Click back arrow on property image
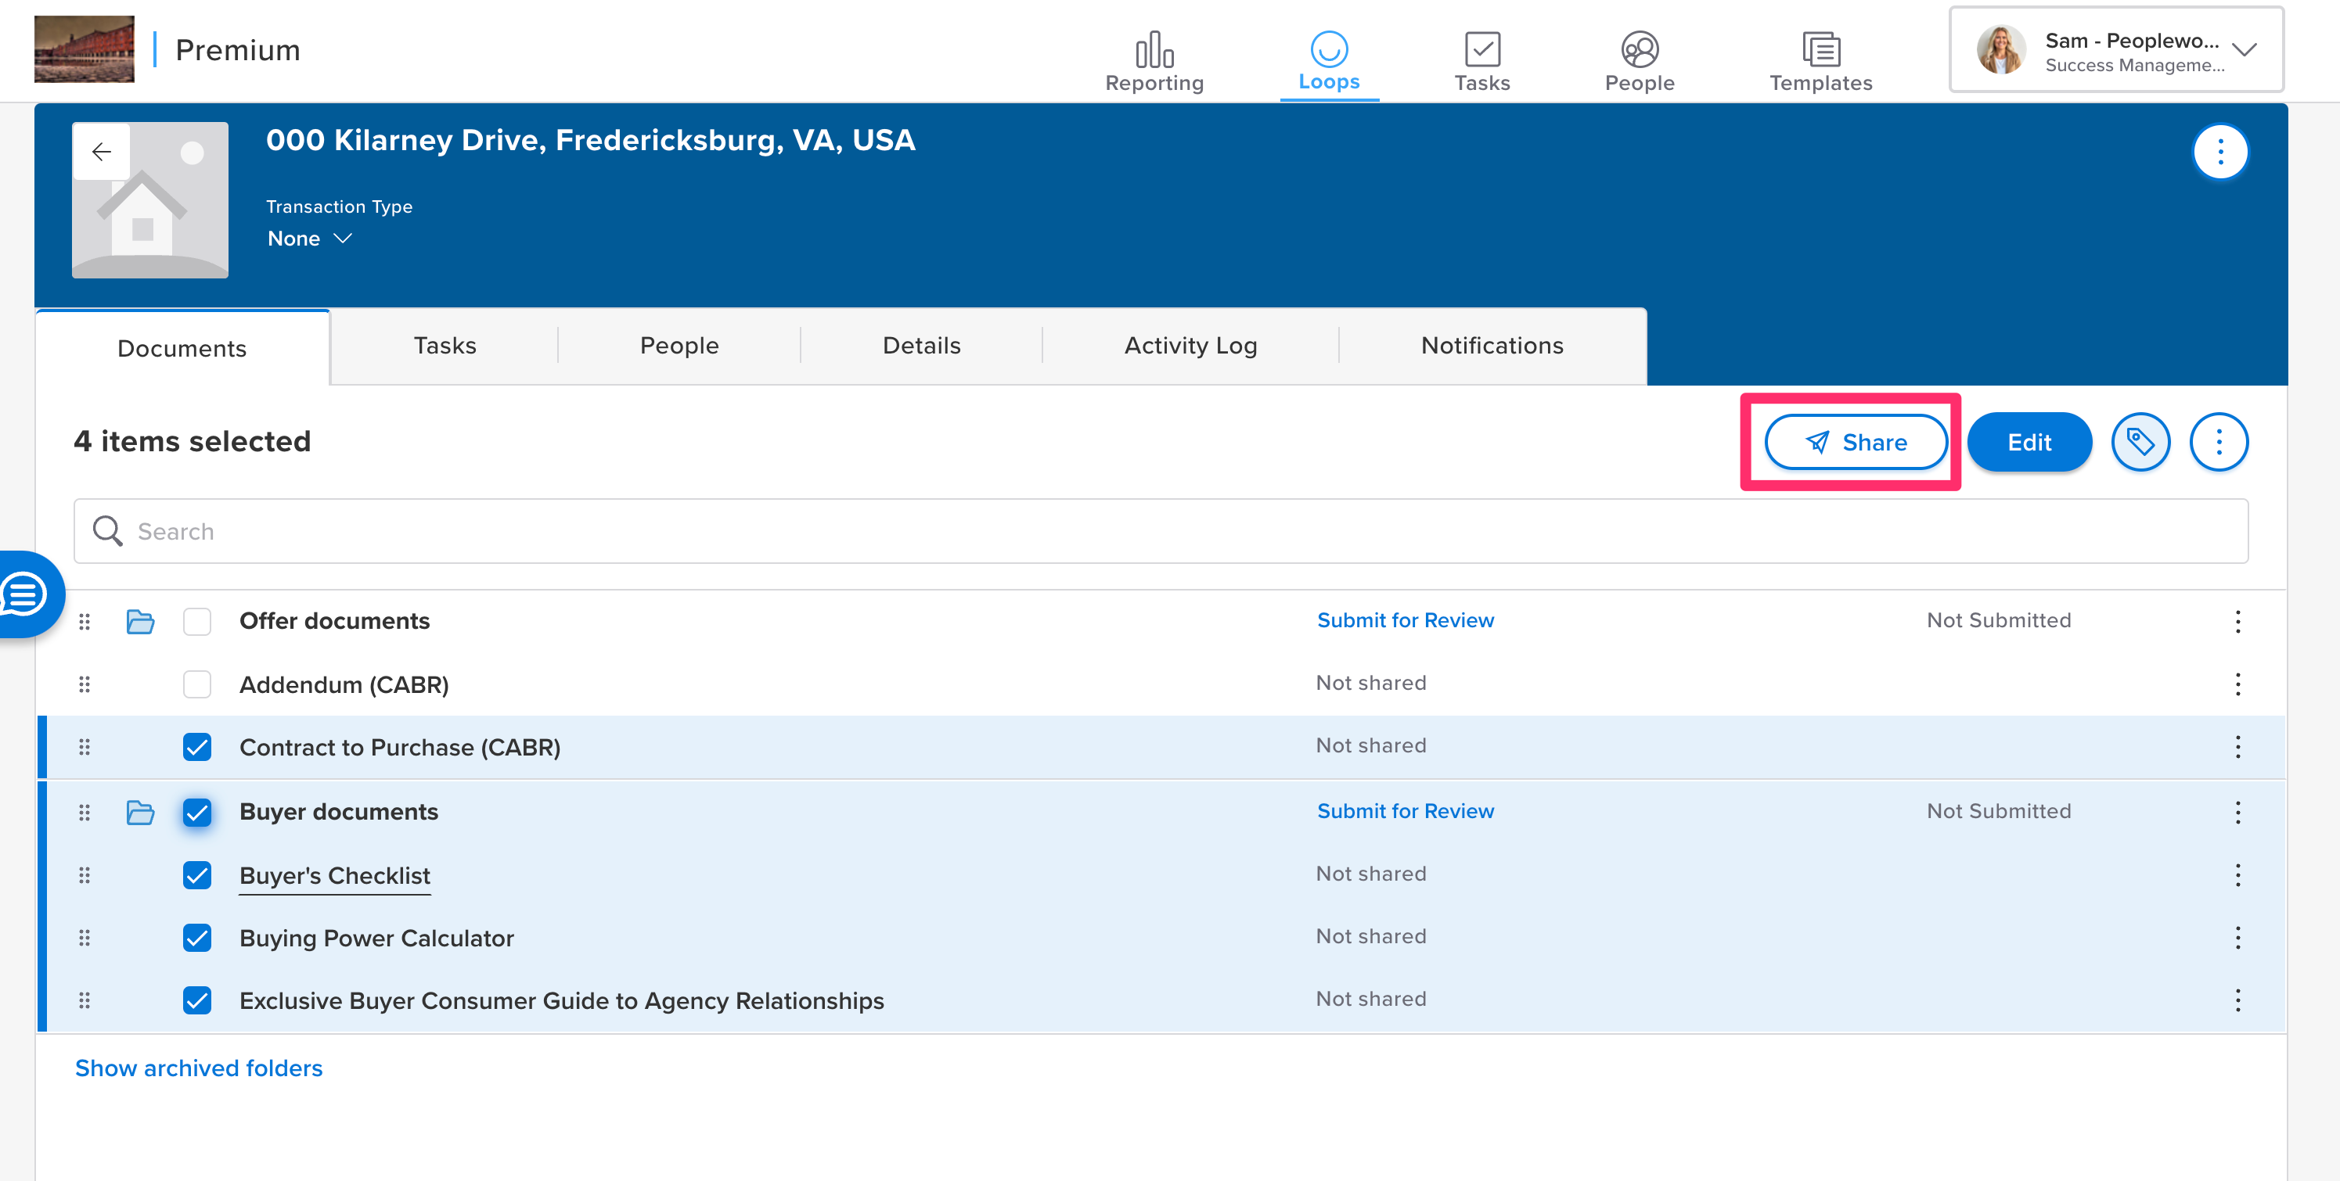The width and height of the screenshot is (2340, 1181). click(x=102, y=152)
